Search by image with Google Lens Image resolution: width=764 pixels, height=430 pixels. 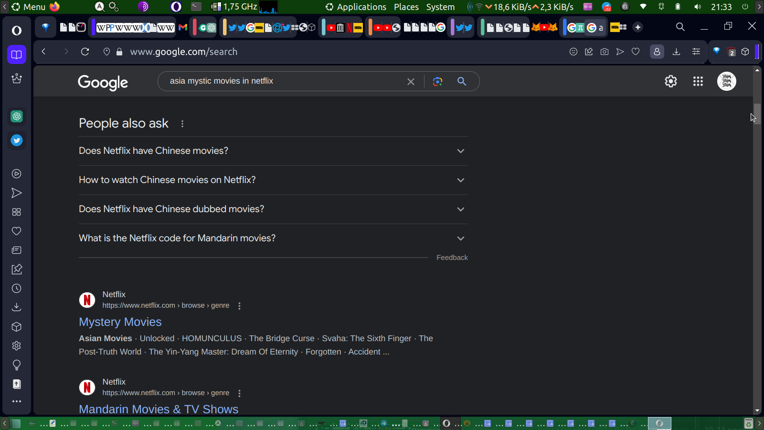[x=437, y=81]
